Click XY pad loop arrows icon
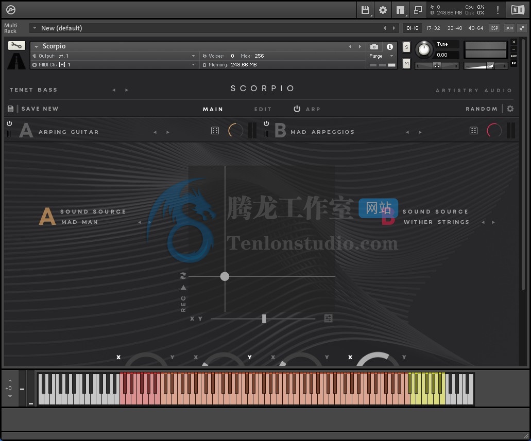Screen dimensions: 531x441 (183, 276)
